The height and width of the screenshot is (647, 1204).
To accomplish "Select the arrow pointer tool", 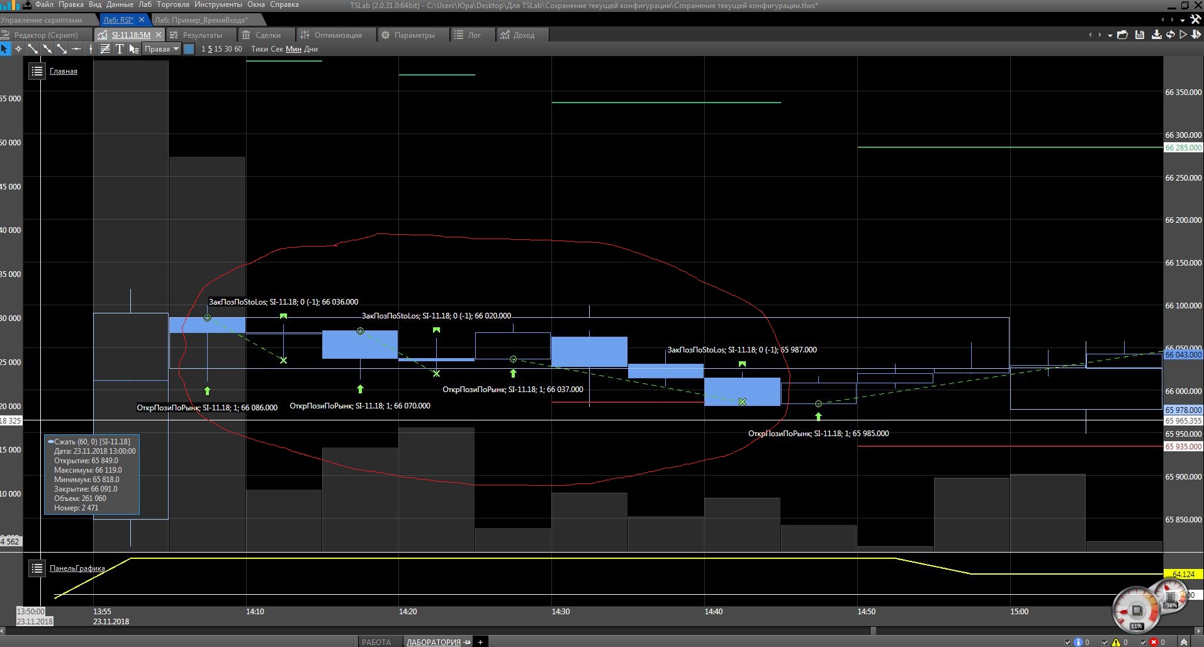I will (5, 49).
